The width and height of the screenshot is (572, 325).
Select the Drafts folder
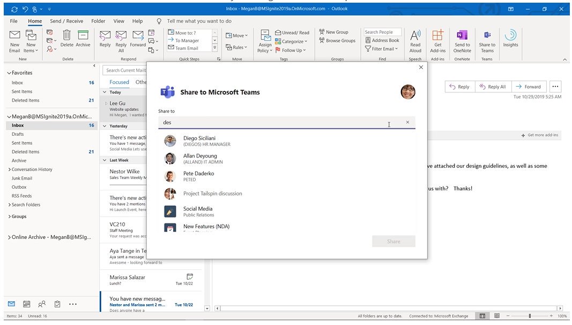click(18, 134)
